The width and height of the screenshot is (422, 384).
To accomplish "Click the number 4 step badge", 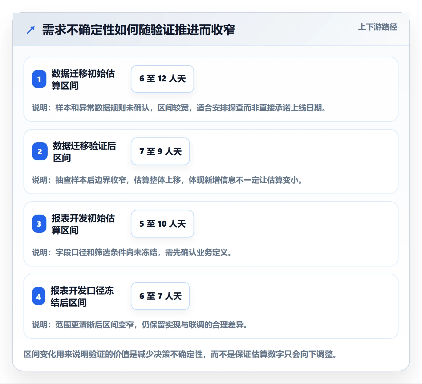I will [x=39, y=297].
